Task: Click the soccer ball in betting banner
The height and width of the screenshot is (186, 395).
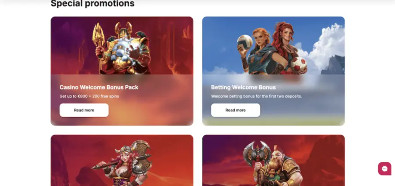Action: [x=299, y=64]
